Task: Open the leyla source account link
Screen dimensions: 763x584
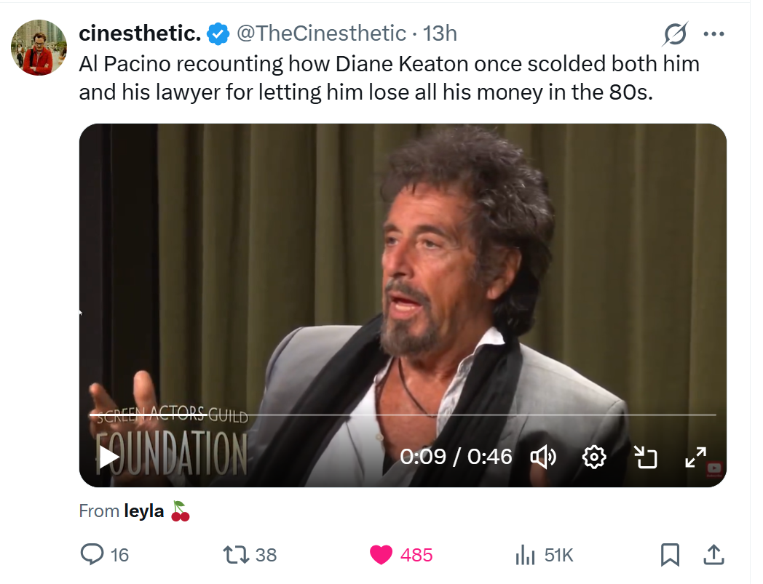Action: click(x=144, y=511)
